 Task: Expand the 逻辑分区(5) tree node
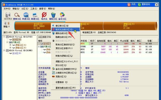[10, 48]
